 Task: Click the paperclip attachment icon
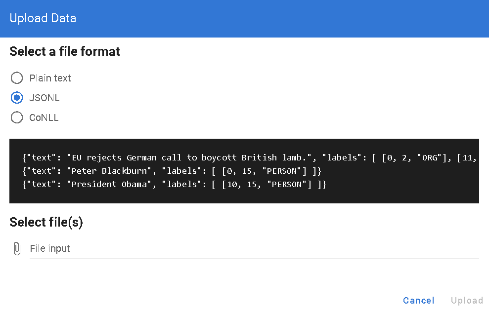point(17,248)
